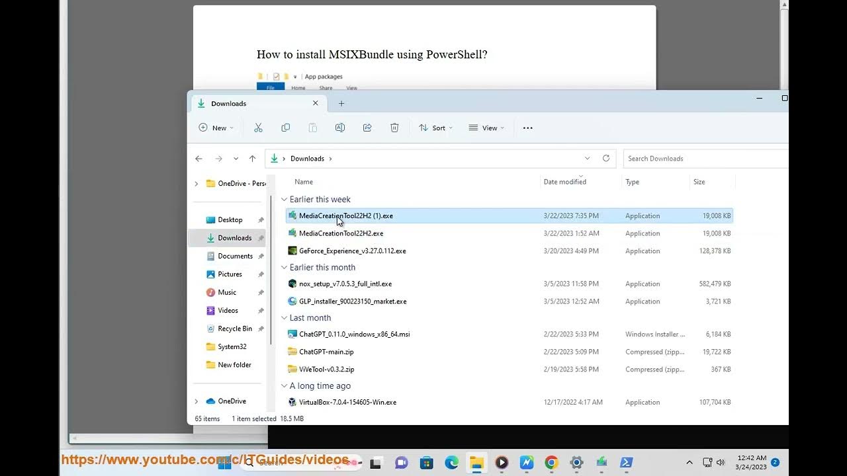This screenshot has width=847, height=476.
Task: Click the volume speaker tray icon
Action: 721,462
